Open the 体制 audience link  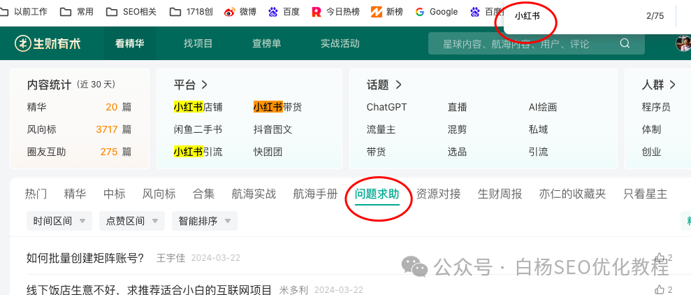[651, 129]
